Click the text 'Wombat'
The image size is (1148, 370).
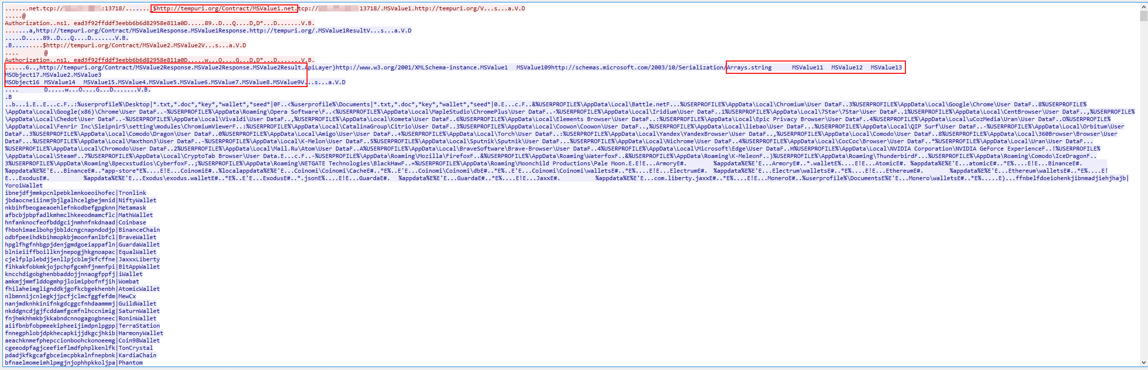(129, 281)
